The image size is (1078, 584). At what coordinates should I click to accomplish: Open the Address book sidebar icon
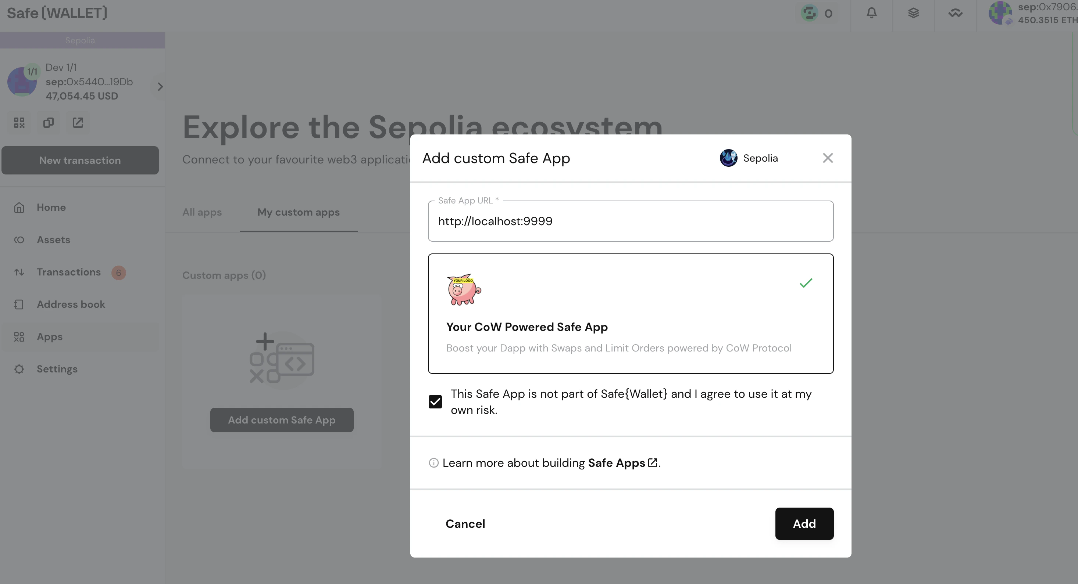coord(19,304)
